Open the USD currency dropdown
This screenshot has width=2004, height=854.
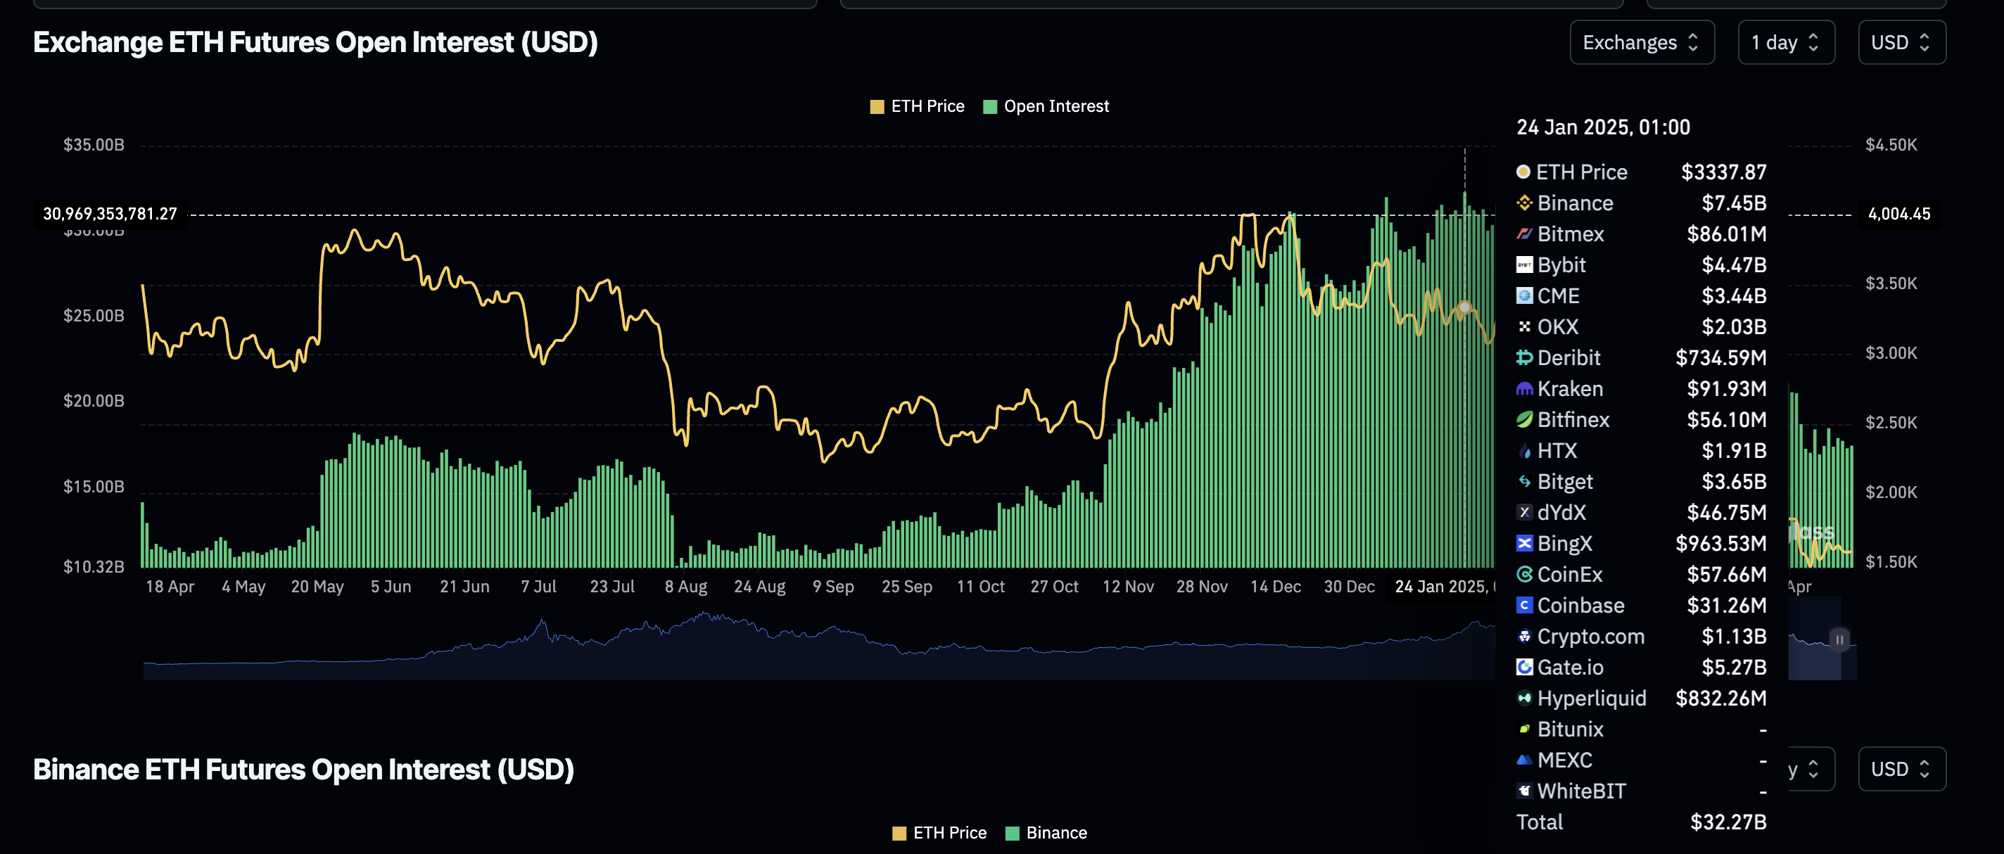(x=1901, y=42)
